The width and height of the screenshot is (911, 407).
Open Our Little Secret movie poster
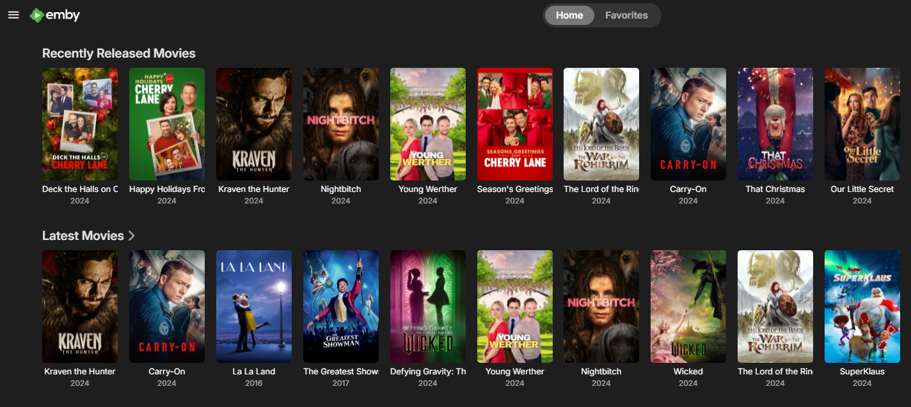click(862, 124)
